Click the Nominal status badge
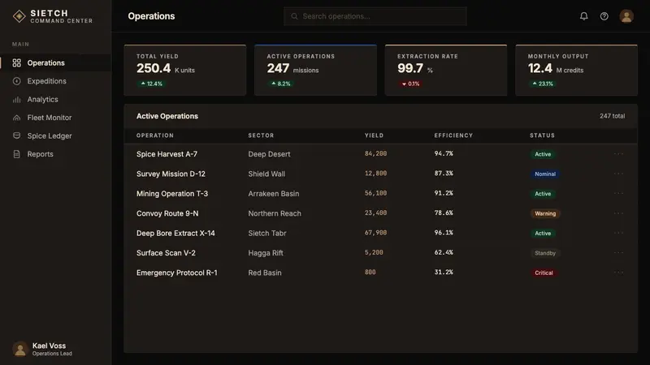This screenshot has height=365, width=650. pos(545,174)
